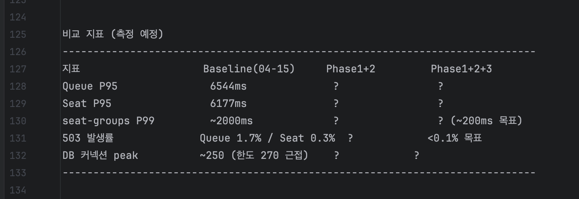
Task: Click line number 134 in the gutter
Action: (18, 190)
